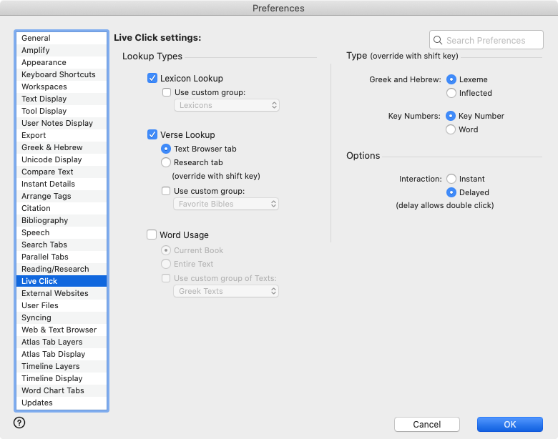Choose Inflected for Greek and Hebrew

pos(451,93)
